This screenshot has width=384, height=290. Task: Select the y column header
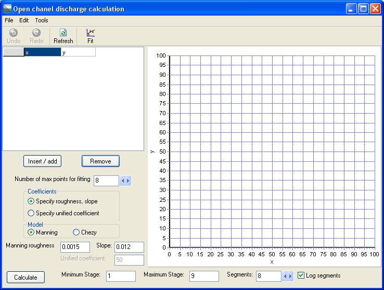coord(78,52)
